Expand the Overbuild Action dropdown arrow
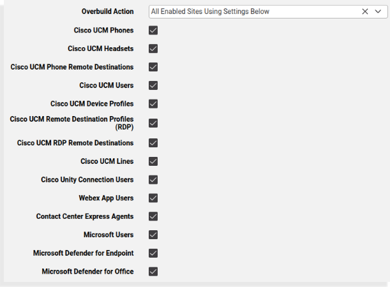This screenshot has height=287, width=390. (x=378, y=11)
